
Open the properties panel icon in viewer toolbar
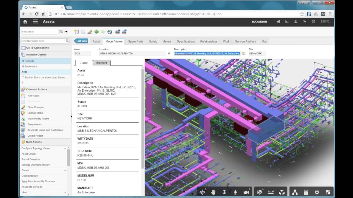pyautogui.click(x=306, y=192)
